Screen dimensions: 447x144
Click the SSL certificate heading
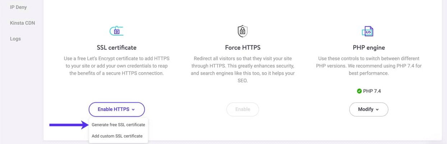click(x=116, y=47)
